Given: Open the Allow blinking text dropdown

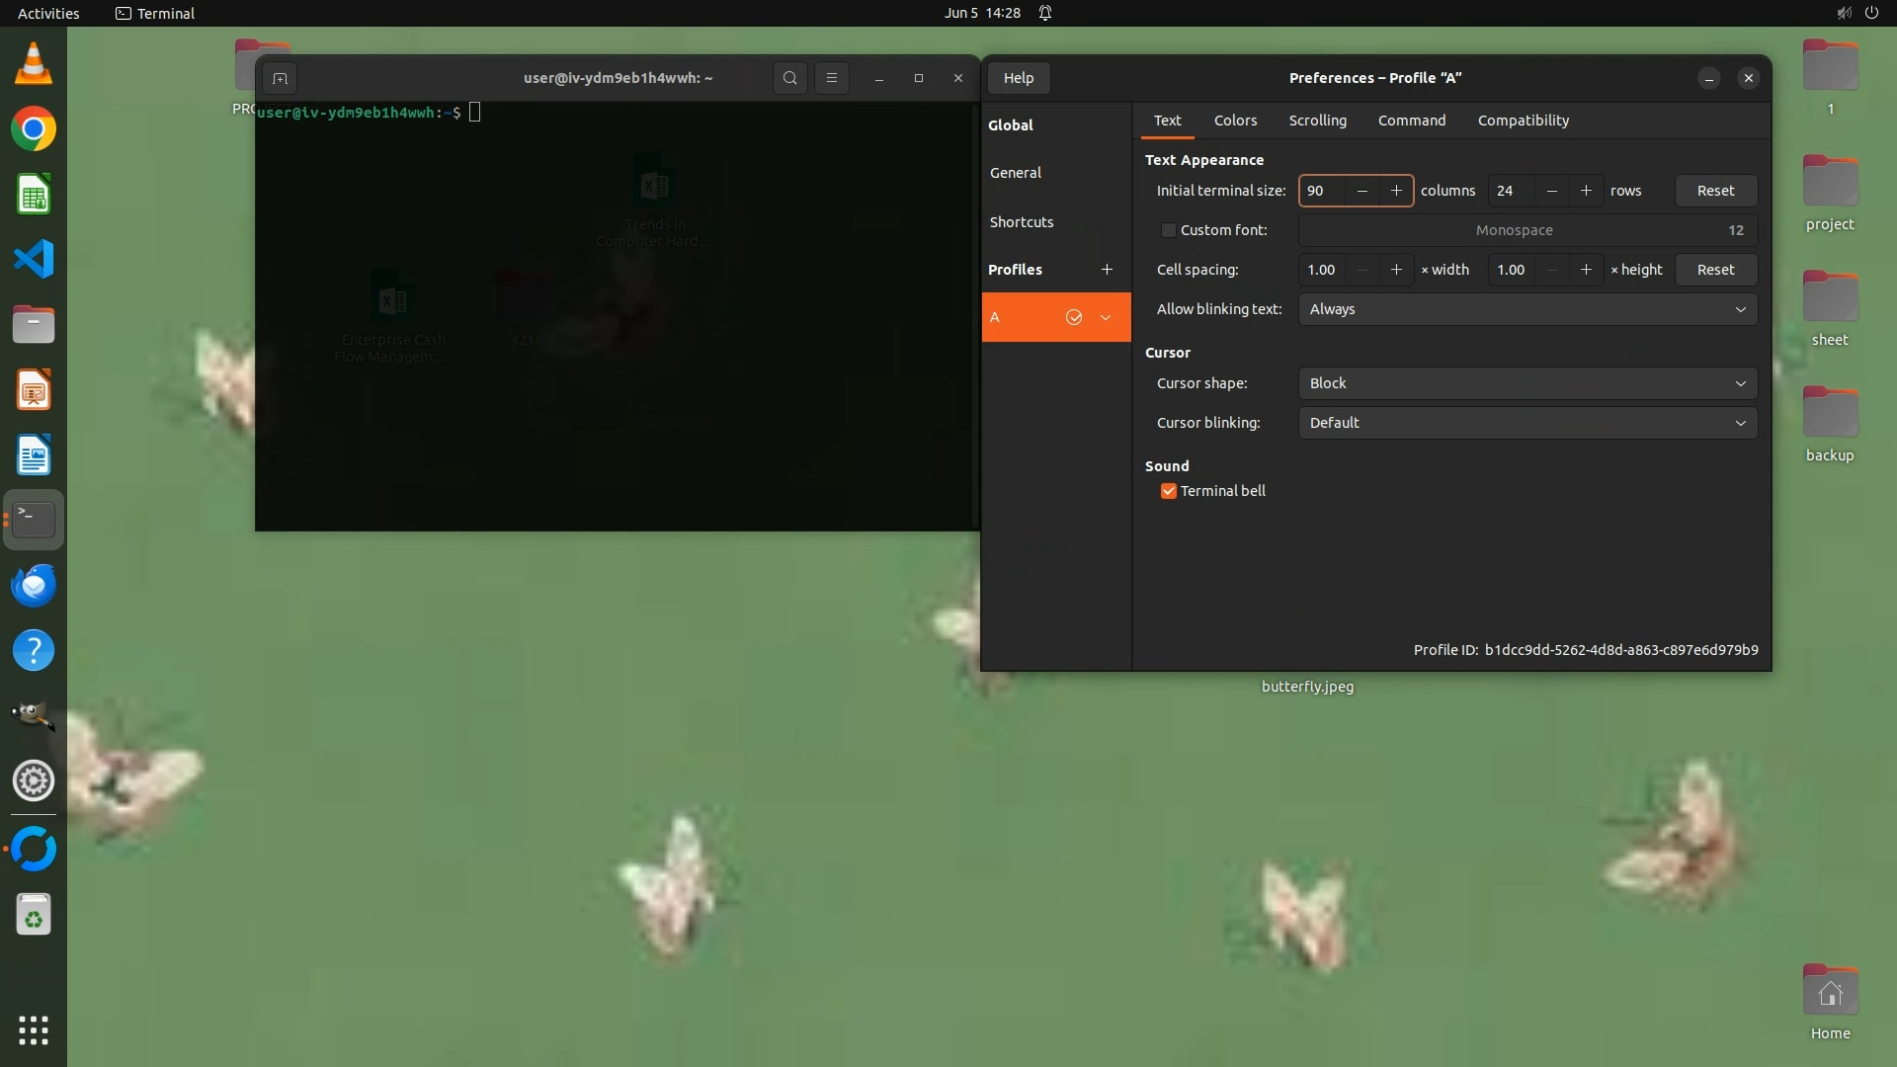Looking at the screenshot, I should 1527,309.
